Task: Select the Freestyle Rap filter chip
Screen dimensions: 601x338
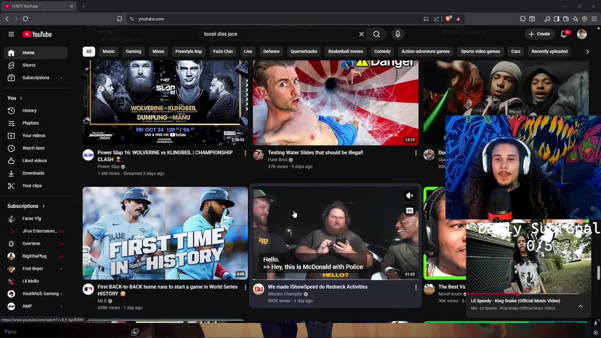Action: (188, 51)
